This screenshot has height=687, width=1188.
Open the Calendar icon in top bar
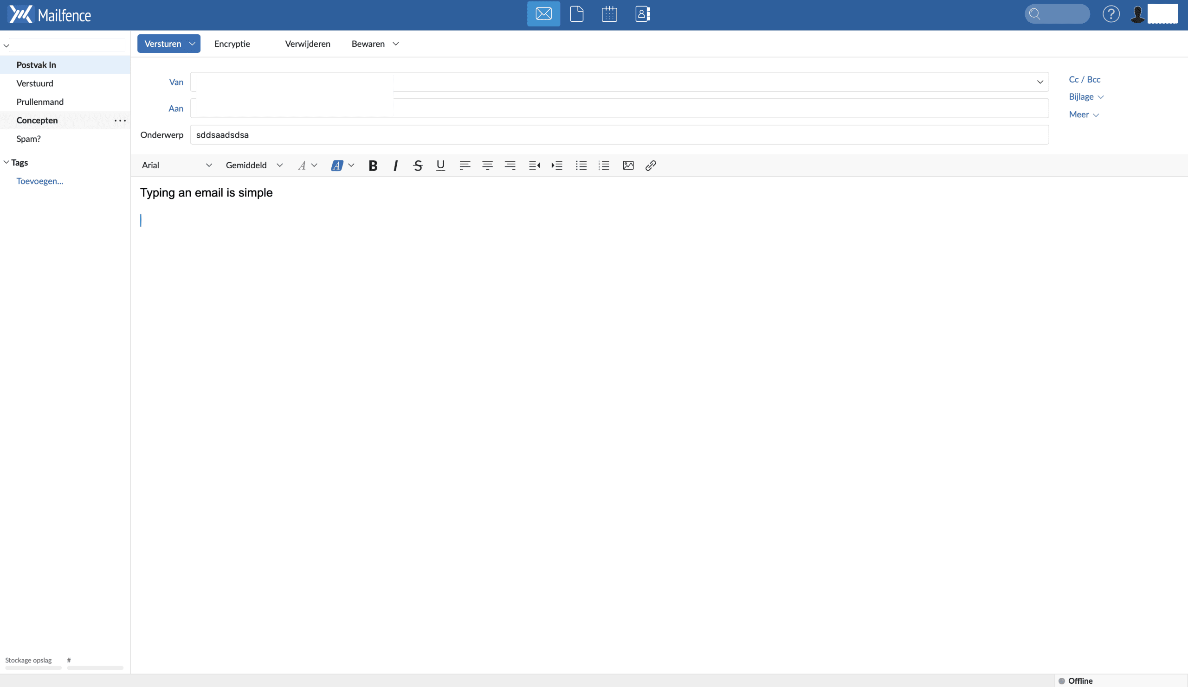[x=609, y=13]
